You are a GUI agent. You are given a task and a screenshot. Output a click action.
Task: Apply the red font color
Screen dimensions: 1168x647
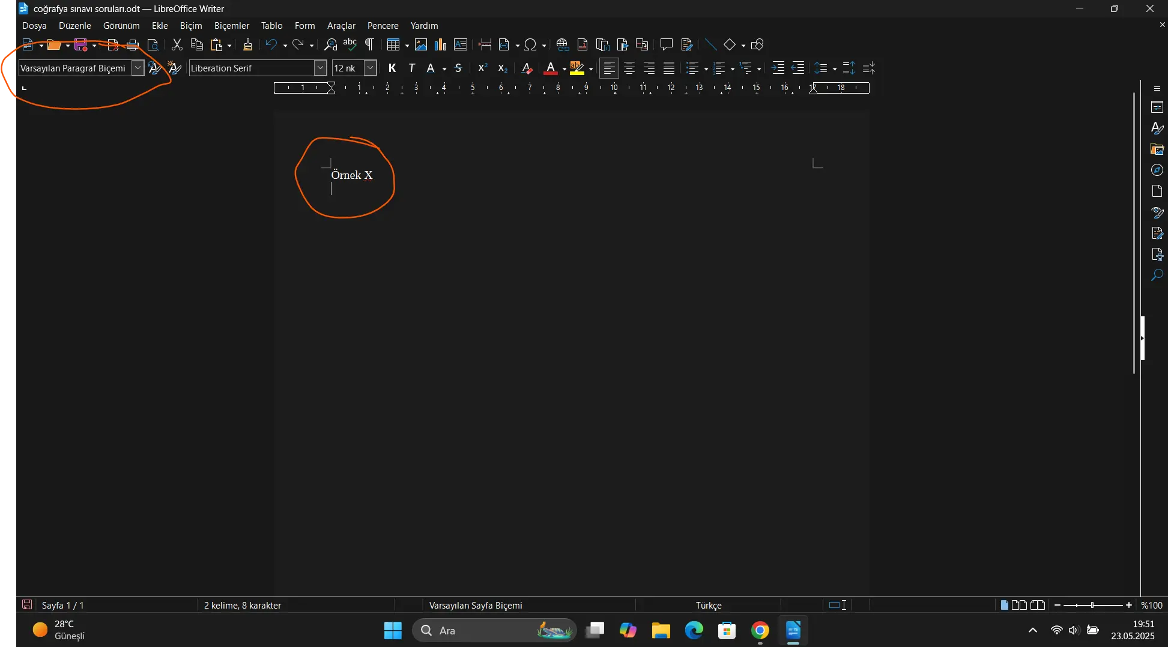coord(551,68)
